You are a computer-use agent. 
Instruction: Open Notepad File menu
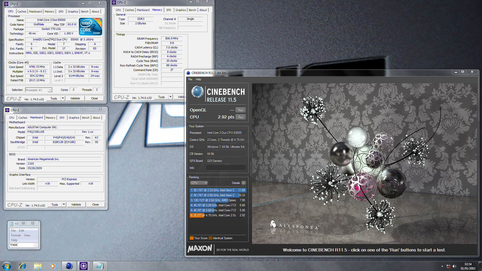[x=13, y=231]
